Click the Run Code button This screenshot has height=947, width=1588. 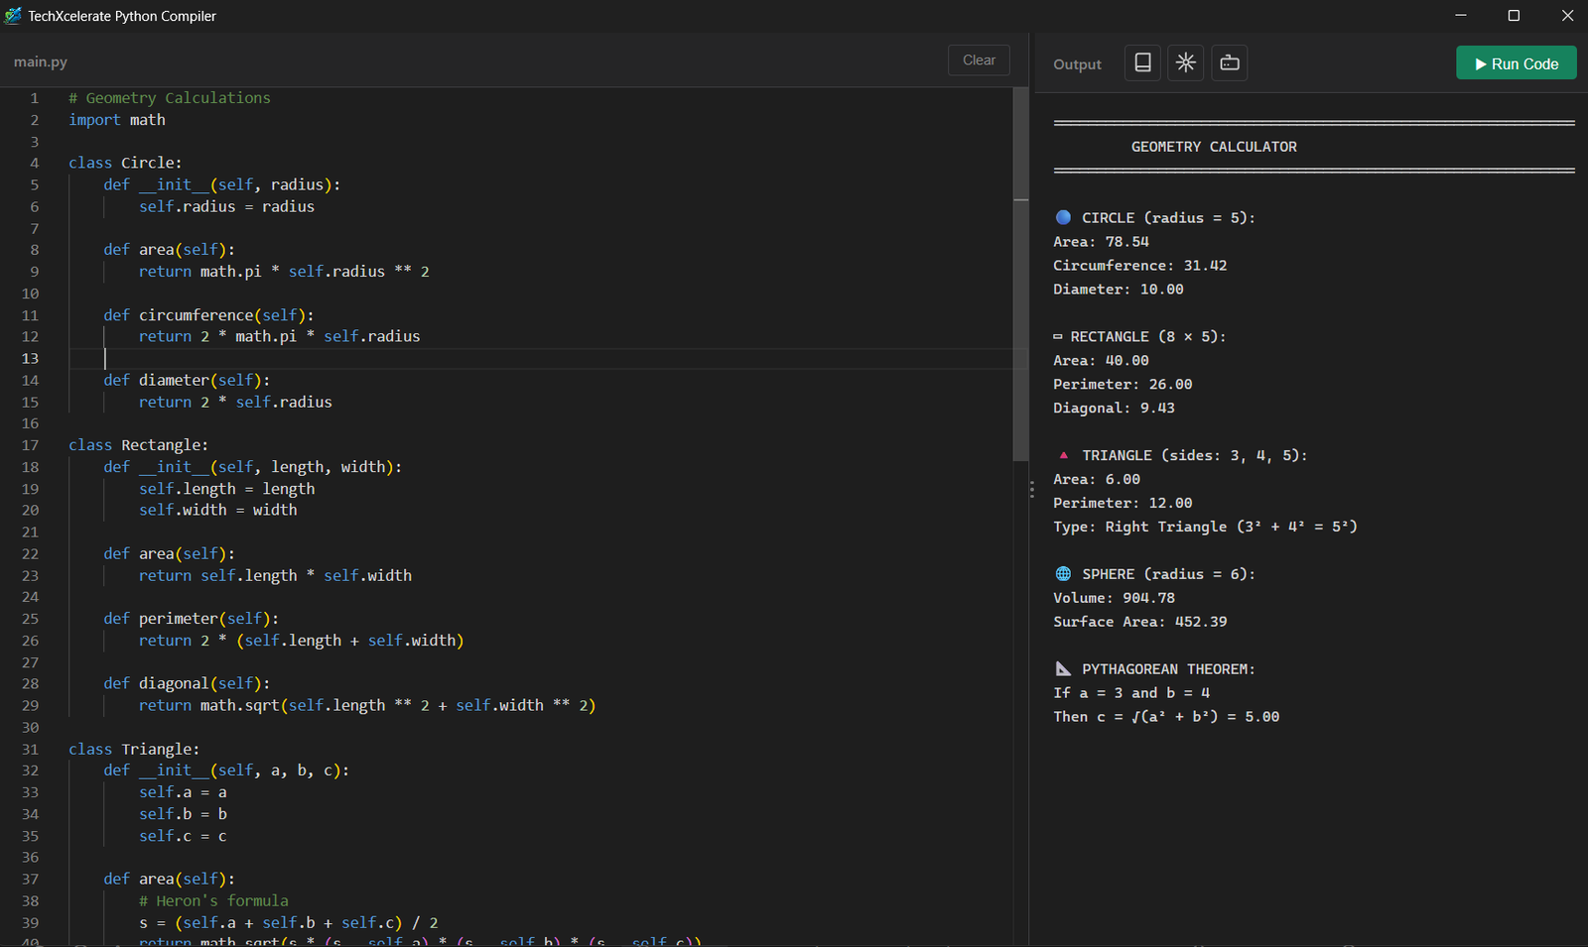[x=1516, y=63]
